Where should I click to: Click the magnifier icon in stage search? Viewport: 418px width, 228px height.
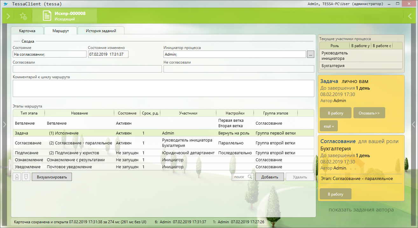(250, 177)
